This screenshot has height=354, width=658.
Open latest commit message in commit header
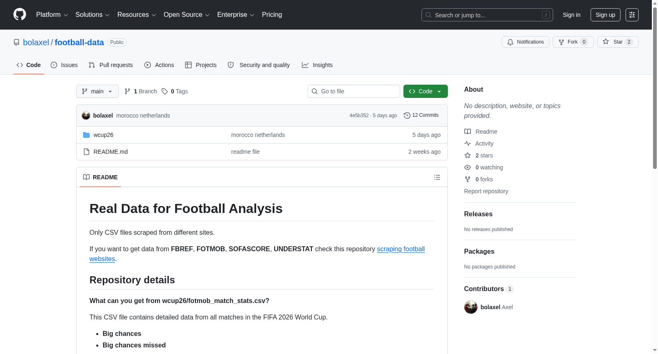[143, 116]
